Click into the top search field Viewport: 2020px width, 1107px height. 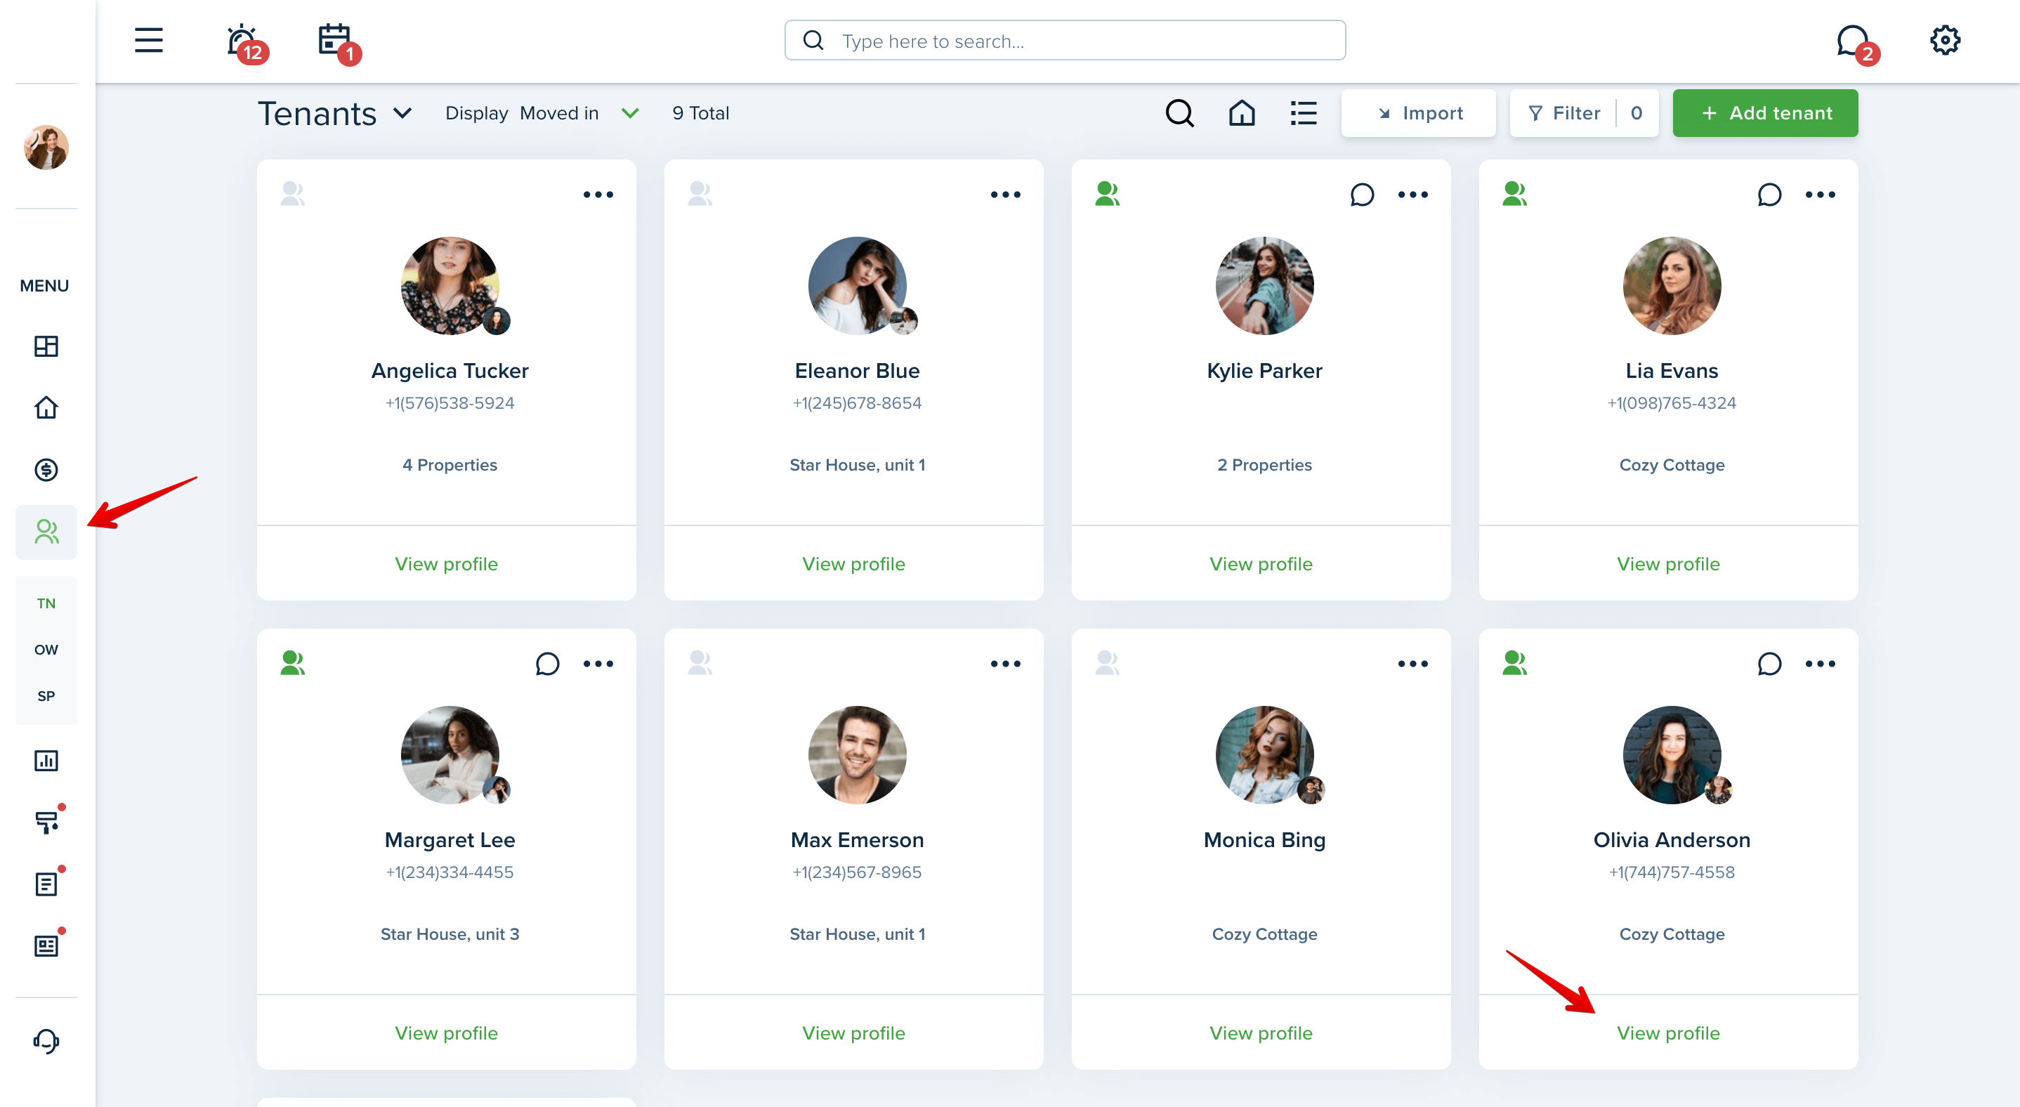click(x=1065, y=41)
